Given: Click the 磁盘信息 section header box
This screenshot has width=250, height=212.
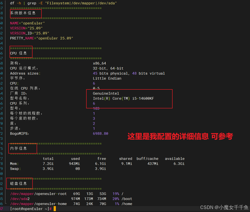Looking at the screenshot, I should (x=19, y=183).
